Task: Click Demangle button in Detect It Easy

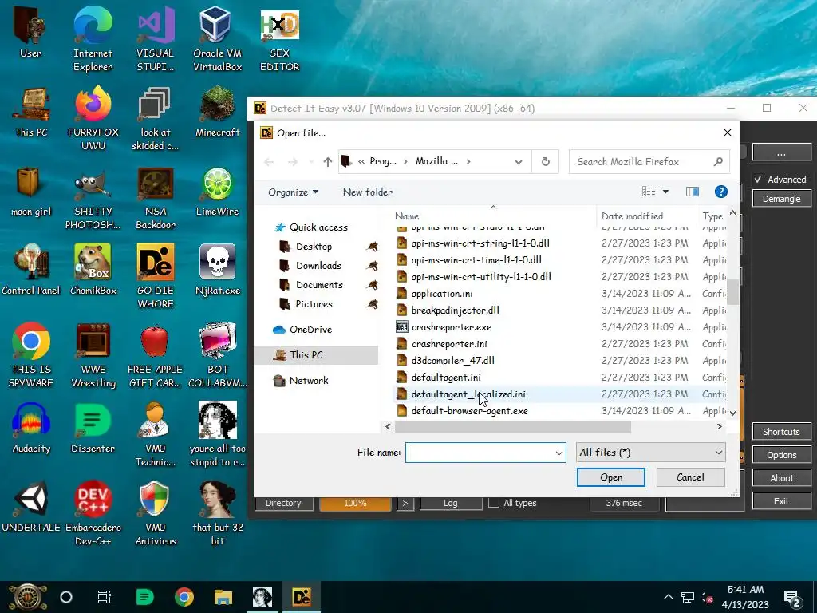Action: point(781,199)
